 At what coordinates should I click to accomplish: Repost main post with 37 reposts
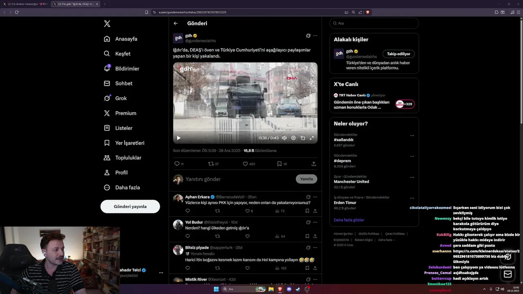[213, 164]
